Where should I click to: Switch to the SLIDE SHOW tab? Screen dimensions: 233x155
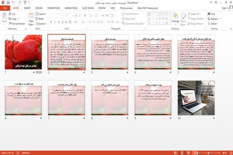click(x=88, y=8)
